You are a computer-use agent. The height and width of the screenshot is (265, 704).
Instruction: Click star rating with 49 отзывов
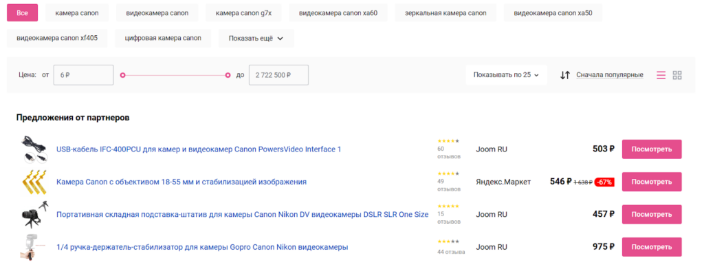point(448,173)
